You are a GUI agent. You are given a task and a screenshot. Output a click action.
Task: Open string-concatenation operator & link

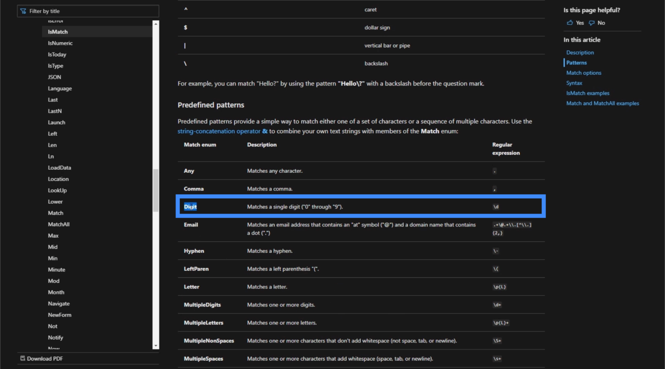pos(222,131)
